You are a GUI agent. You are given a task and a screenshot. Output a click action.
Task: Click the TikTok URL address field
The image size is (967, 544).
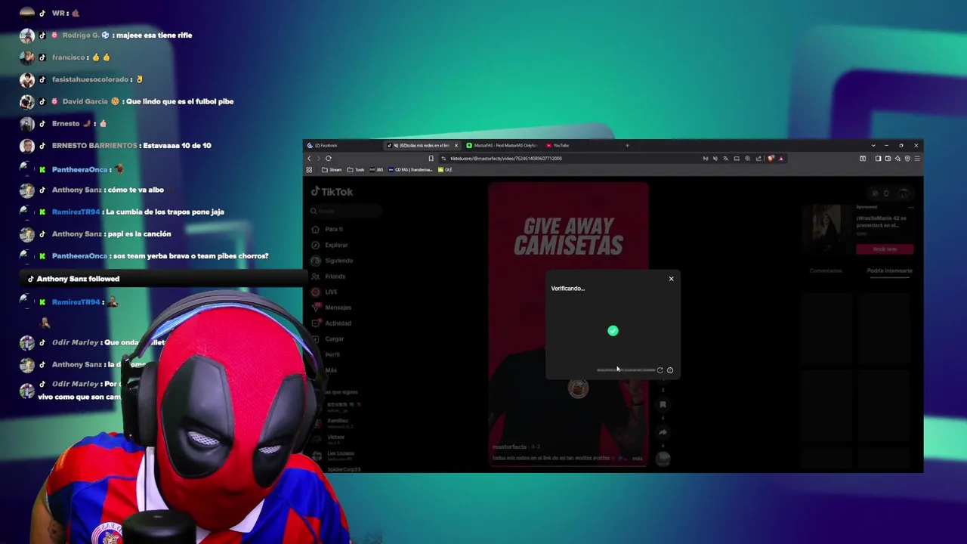[x=506, y=159]
